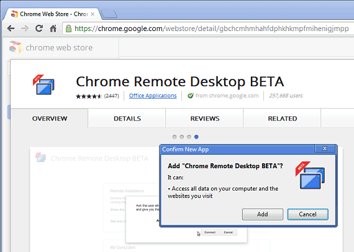This screenshot has width=354, height=252.
Task: Select the second screenshot carousel dot
Action: point(182,137)
